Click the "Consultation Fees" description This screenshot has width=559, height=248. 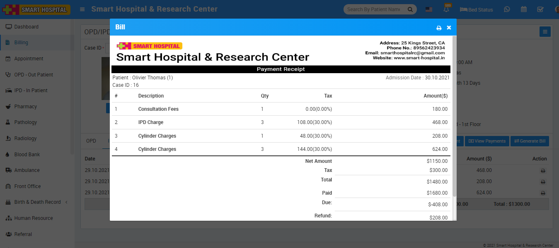(x=158, y=109)
